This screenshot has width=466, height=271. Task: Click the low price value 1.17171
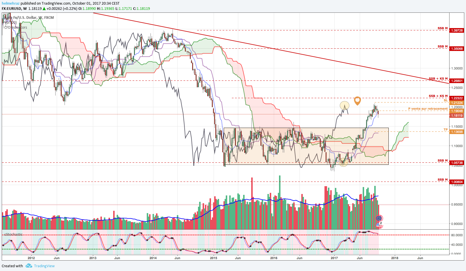point(125,9)
